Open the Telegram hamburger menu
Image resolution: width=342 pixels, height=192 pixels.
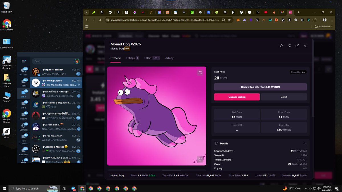tap(24, 61)
